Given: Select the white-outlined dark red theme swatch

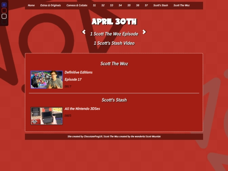Looking at the screenshot, I should click(4, 16).
